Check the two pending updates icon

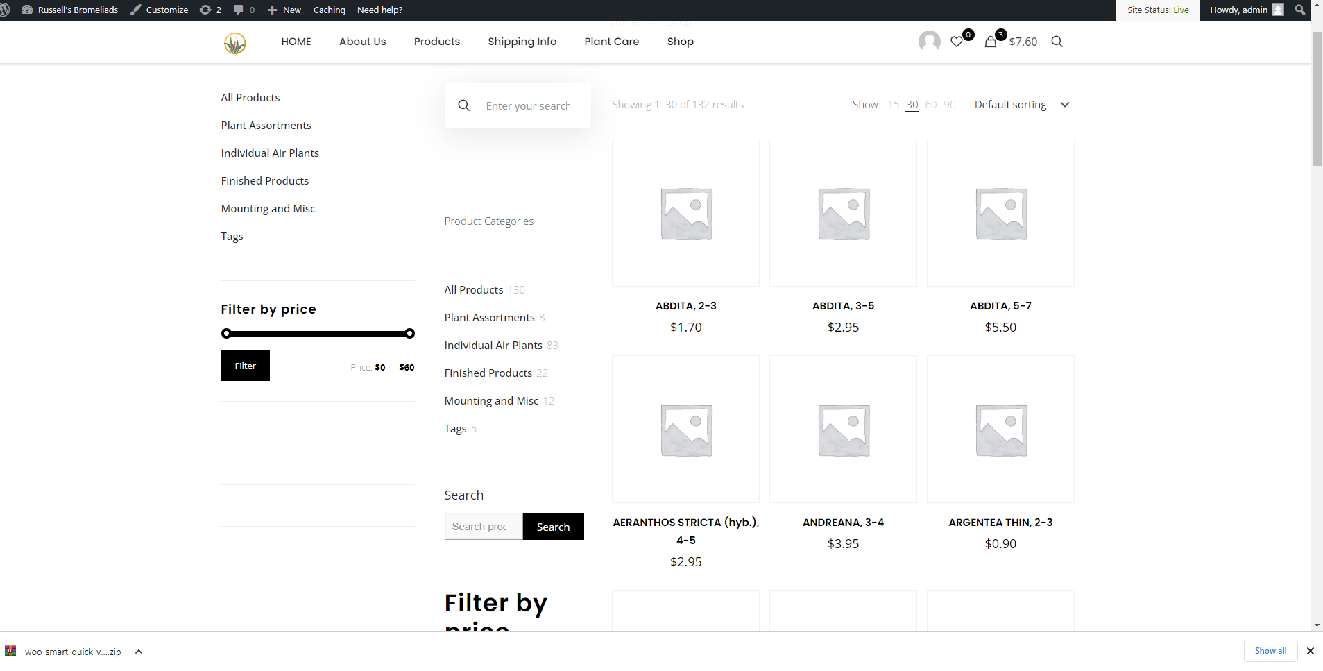(210, 10)
